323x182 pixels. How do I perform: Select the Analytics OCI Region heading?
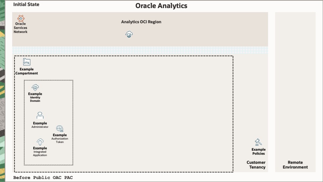pos(141,22)
